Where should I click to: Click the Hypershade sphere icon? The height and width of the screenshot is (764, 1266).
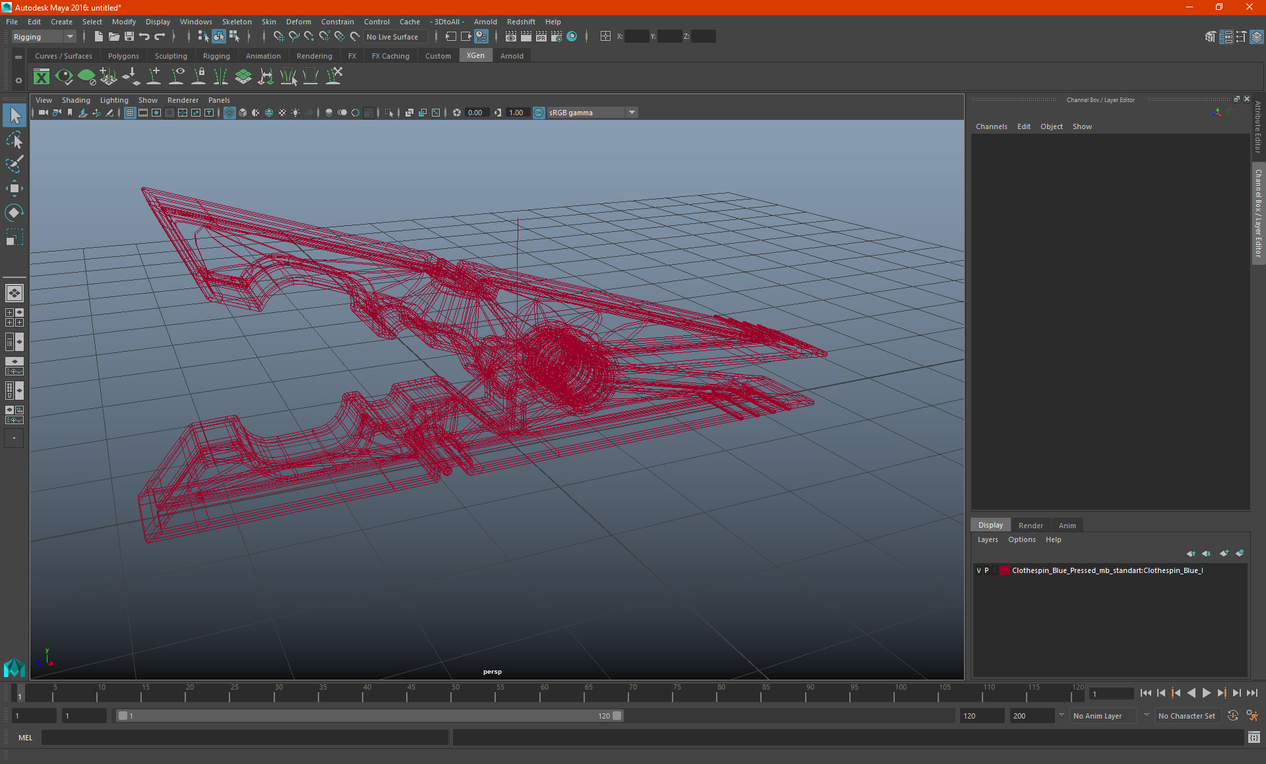pos(572,37)
